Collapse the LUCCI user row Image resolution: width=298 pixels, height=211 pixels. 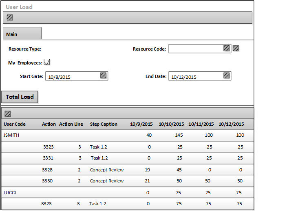coord(10,193)
